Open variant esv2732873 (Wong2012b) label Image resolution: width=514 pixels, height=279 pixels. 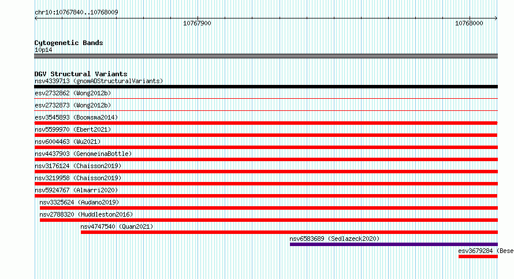[73, 105]
